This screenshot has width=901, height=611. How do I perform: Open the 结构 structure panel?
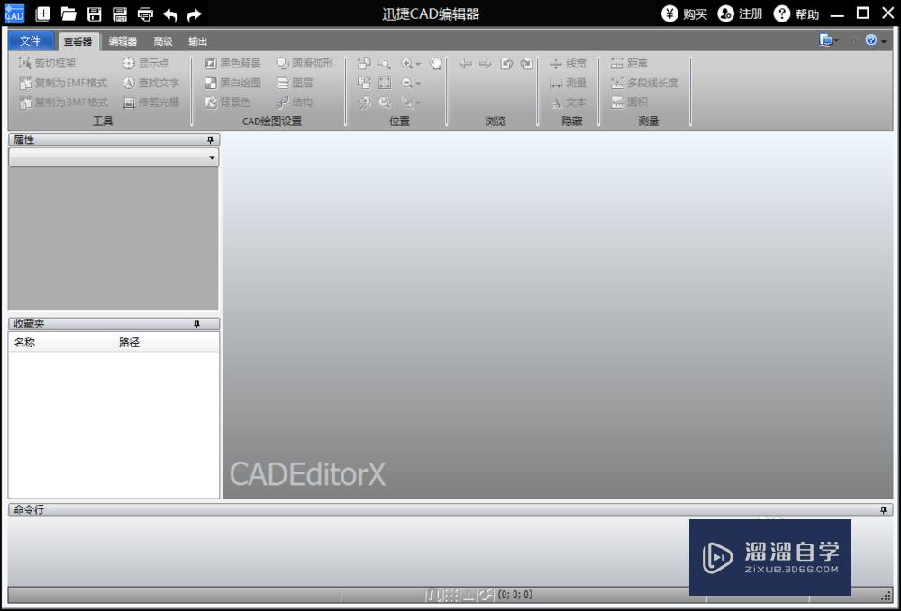click(x=295, y=102)
